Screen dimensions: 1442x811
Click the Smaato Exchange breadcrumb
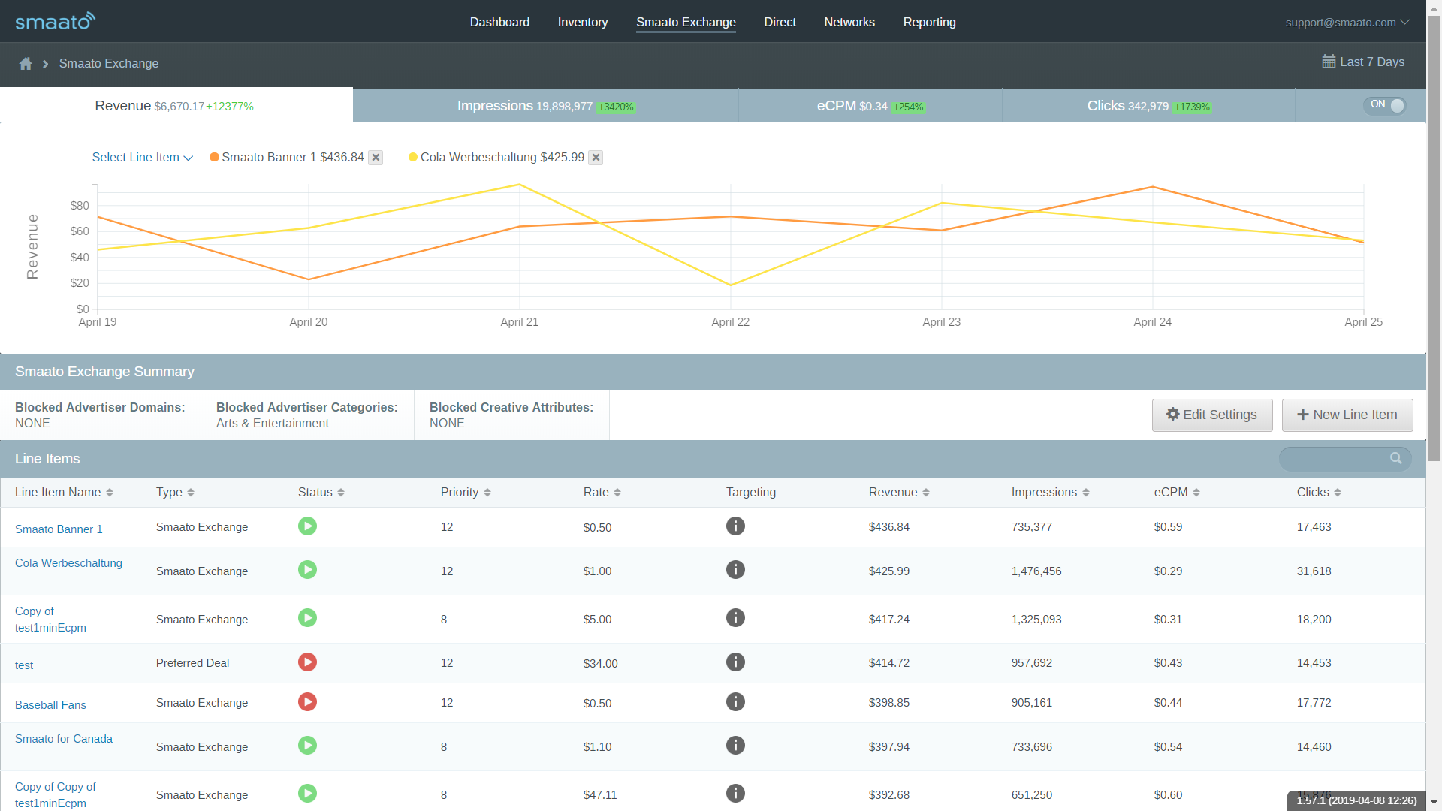109,64
